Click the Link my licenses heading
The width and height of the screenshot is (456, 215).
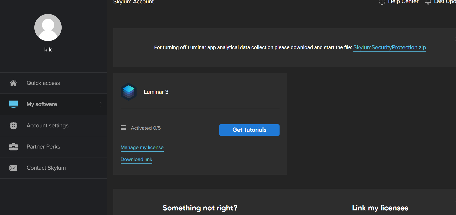pos(380,208)
